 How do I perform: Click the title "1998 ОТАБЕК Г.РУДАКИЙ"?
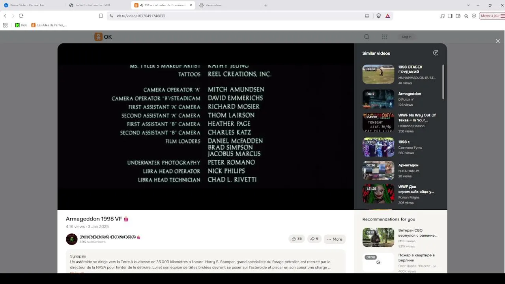pos(410,69)
